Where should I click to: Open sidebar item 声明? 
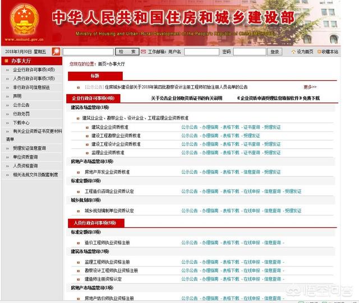tap(17, 96)
